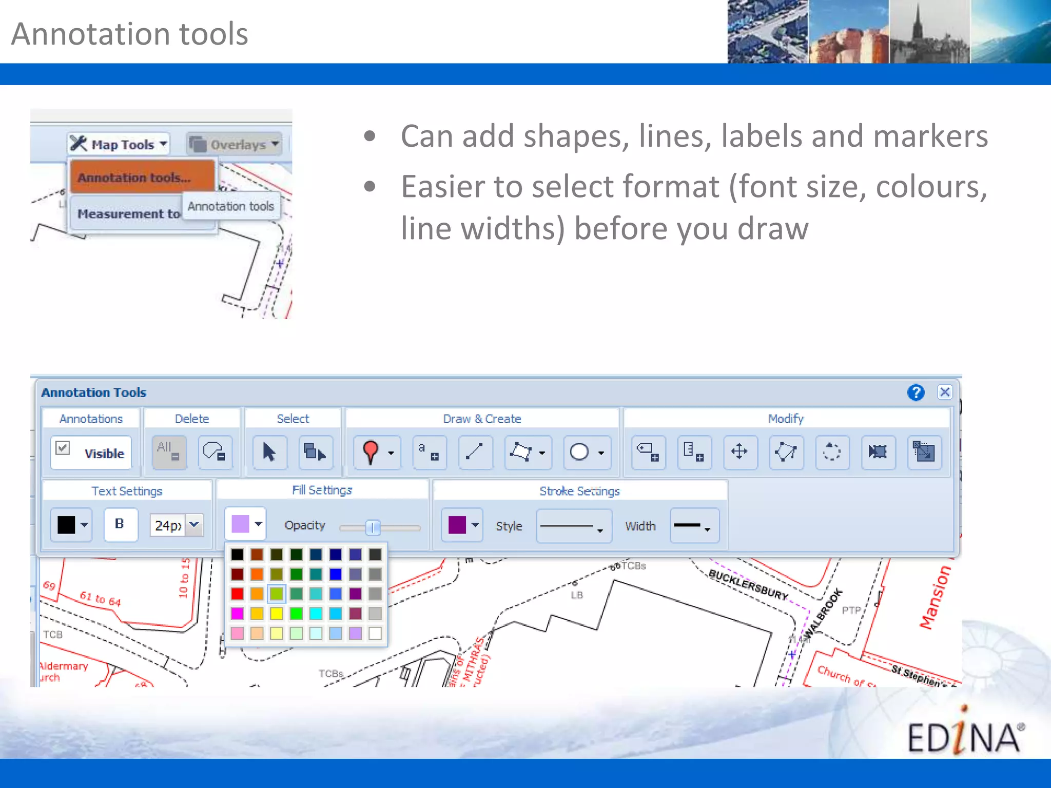Click the add measurement label Modify tool

click(694, 452)
